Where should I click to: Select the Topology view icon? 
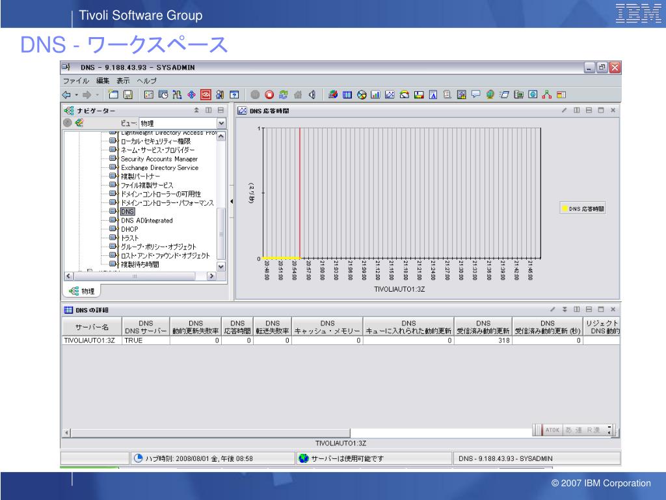pyautogui.click(x=547, y=94)
